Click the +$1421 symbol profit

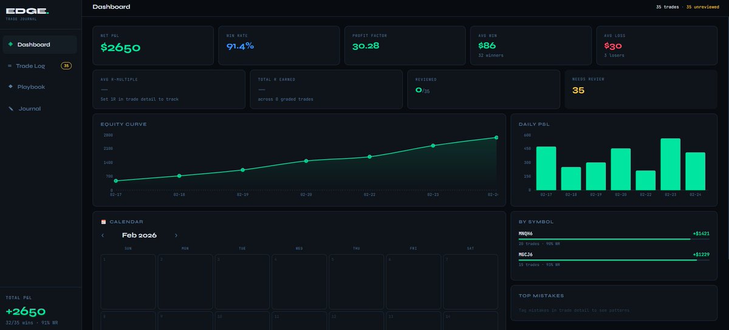[x=701, y=233]
